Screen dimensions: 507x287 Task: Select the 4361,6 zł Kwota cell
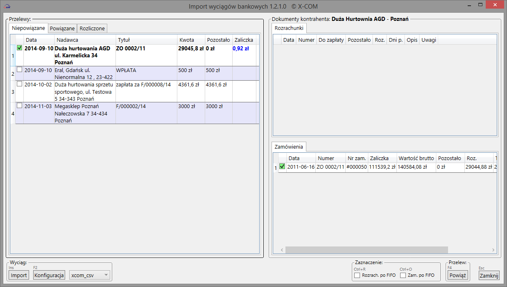[x=191, y=91]
